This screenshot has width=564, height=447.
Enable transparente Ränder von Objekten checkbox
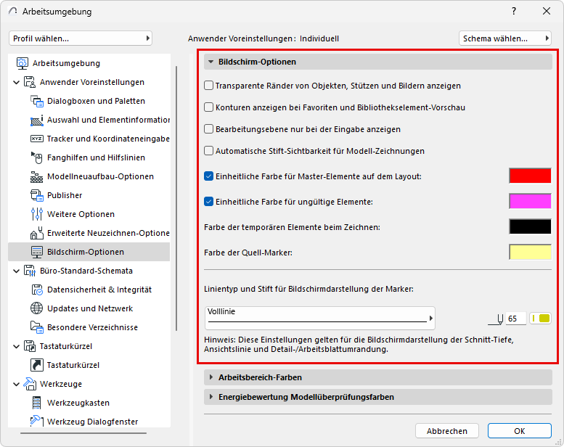point(208,86)
